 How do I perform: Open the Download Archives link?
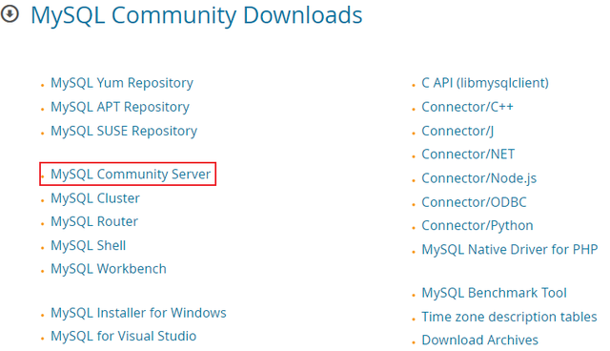[480, 341]
